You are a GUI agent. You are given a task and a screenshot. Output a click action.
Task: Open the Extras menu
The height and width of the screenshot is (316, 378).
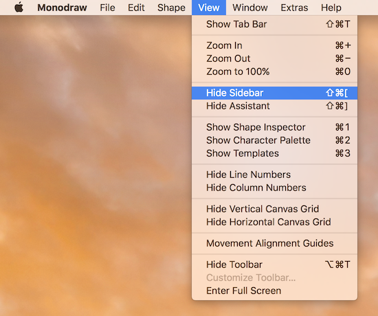click(294, 8)
